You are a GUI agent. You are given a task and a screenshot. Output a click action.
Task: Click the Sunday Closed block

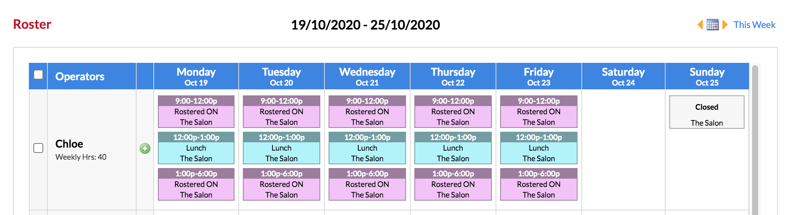click(707, 112)
